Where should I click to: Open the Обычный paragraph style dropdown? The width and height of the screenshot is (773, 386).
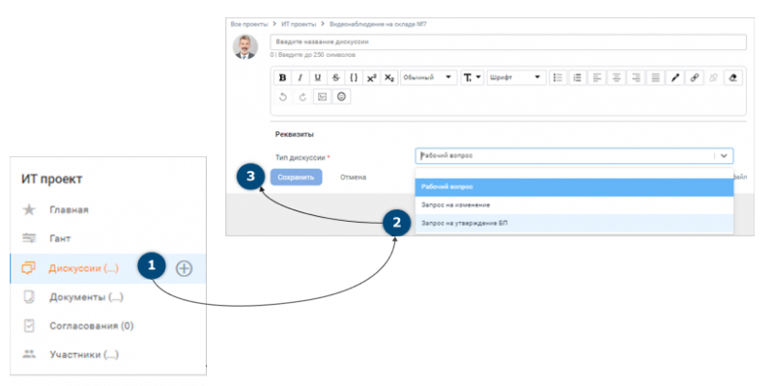coord(427,77)
